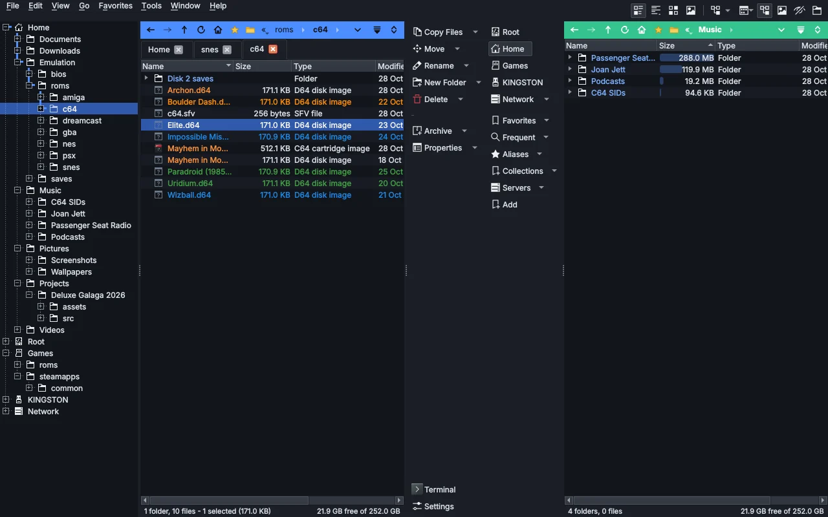
Task: Open favorites star in c64 pane toolbar
Action: (x=235, y=30)
